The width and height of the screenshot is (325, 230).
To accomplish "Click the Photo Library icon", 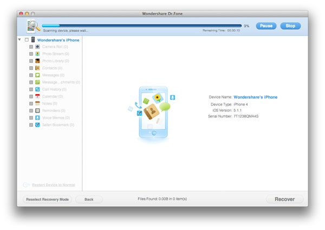I will 37,61.
